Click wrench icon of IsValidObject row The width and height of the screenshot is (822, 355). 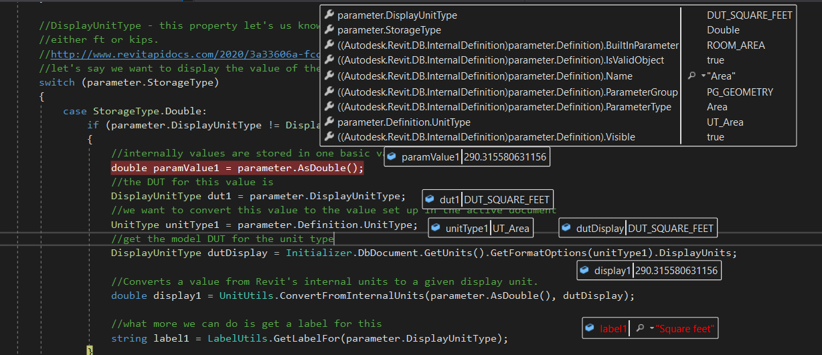(329, 60)
